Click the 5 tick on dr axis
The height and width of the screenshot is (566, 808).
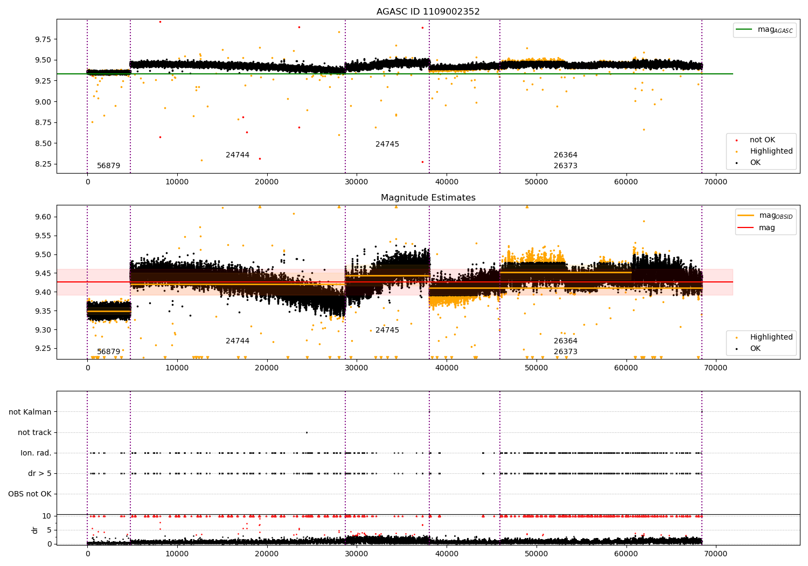click(50, 530)
